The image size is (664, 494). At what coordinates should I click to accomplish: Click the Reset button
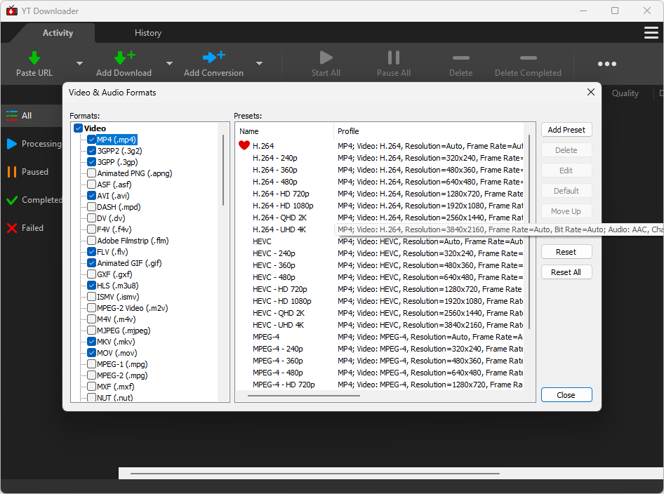566,252
